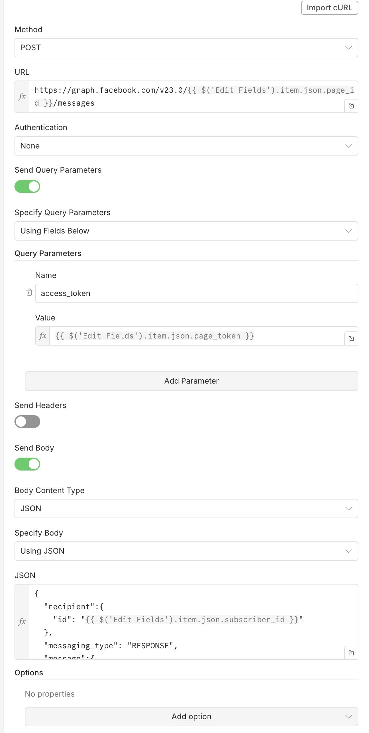Click the fx icon on the JSON field
This screenshot has height=733, width=369.
coord(22,622)
